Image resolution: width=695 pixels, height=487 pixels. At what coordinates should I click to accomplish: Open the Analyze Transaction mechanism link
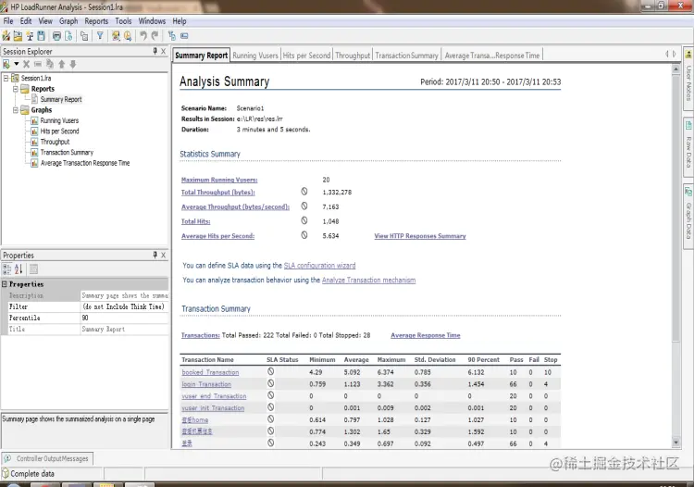point(368,280)
